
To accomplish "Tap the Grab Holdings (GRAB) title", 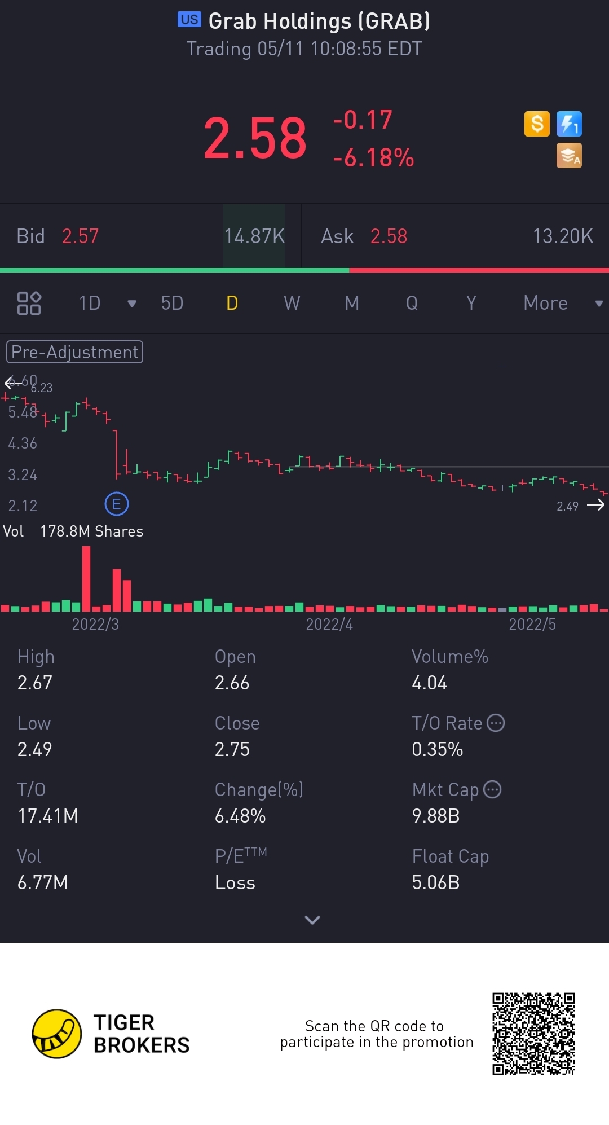I will coord(319,21).
